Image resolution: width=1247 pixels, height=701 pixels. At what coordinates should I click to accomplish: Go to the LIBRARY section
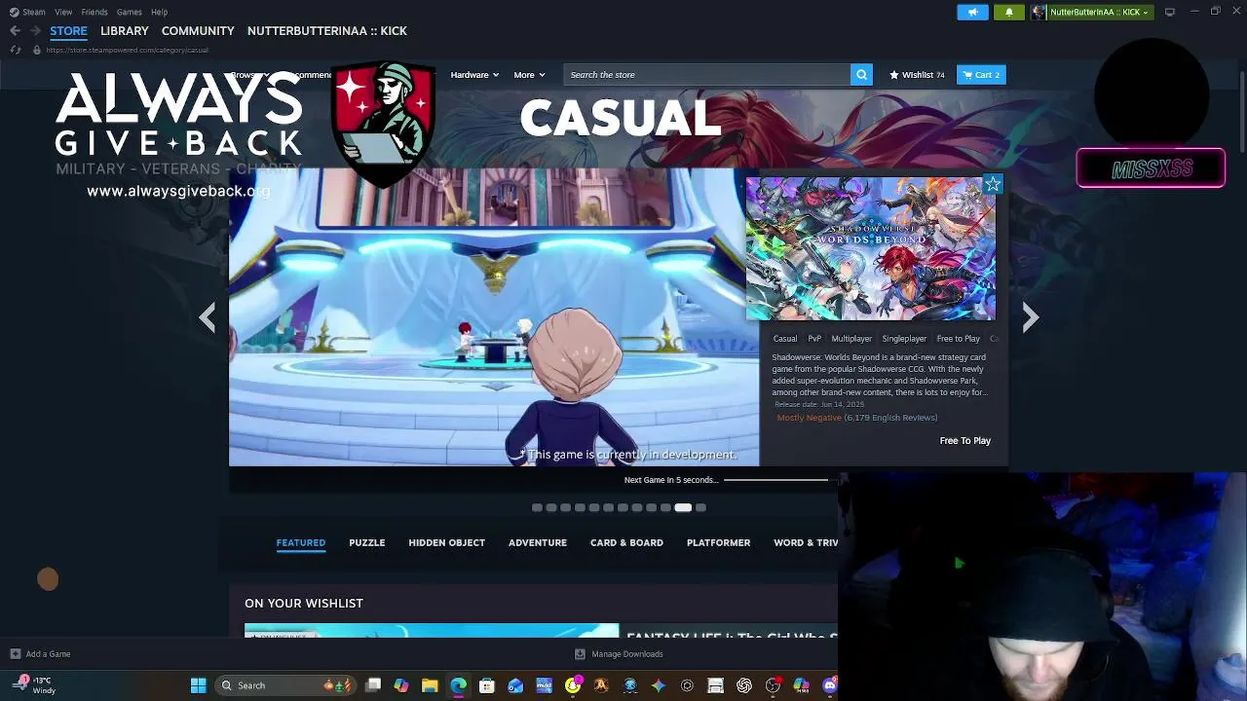click(x=125, y=31)
